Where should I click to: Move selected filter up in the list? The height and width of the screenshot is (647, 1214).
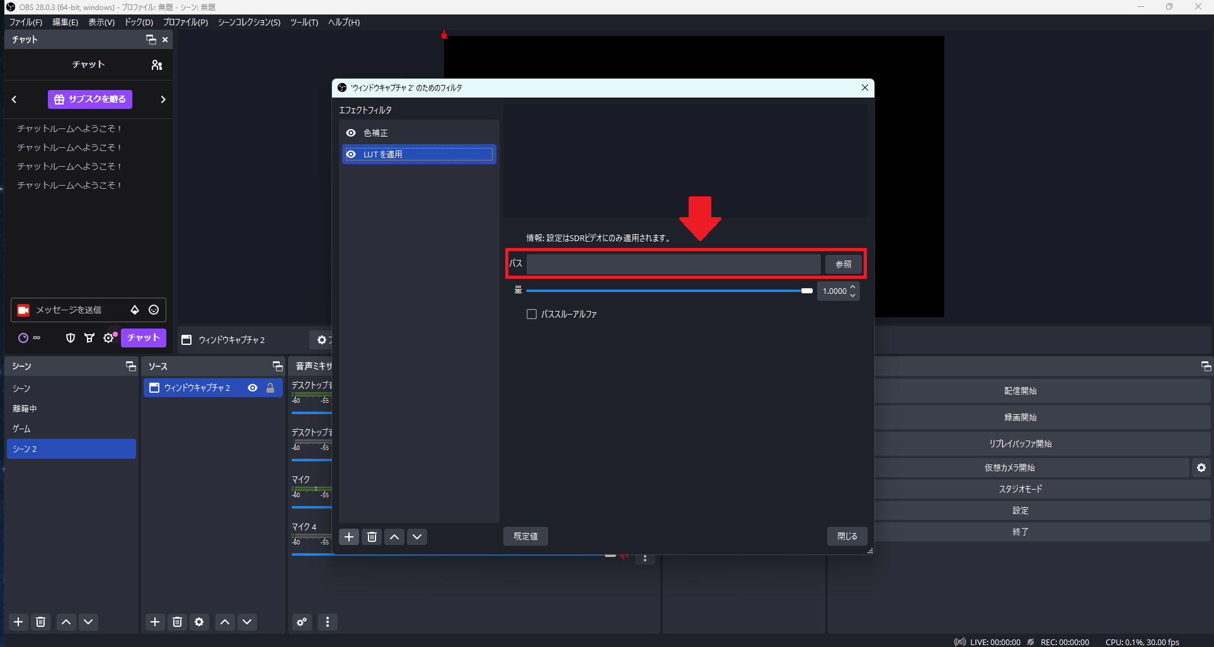[x=394, y=537]
